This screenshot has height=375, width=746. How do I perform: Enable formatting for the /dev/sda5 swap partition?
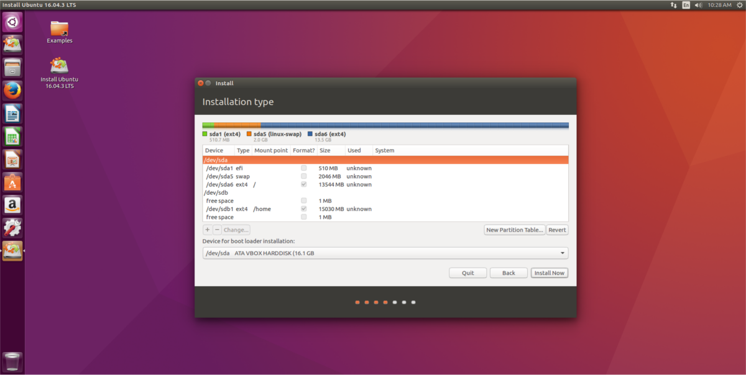coord(303,176)
